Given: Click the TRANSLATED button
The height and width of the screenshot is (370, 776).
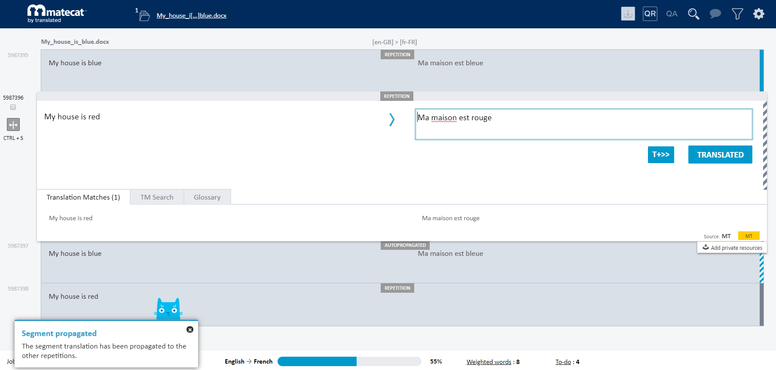Looking at the screenshot, I should coord(720,155).
